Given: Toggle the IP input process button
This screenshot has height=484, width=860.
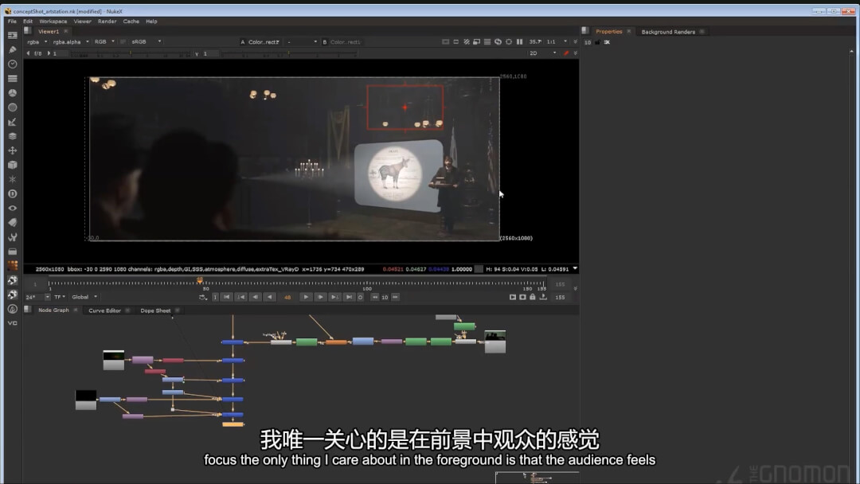Looking at the screenshot, I should click(123, 41).
